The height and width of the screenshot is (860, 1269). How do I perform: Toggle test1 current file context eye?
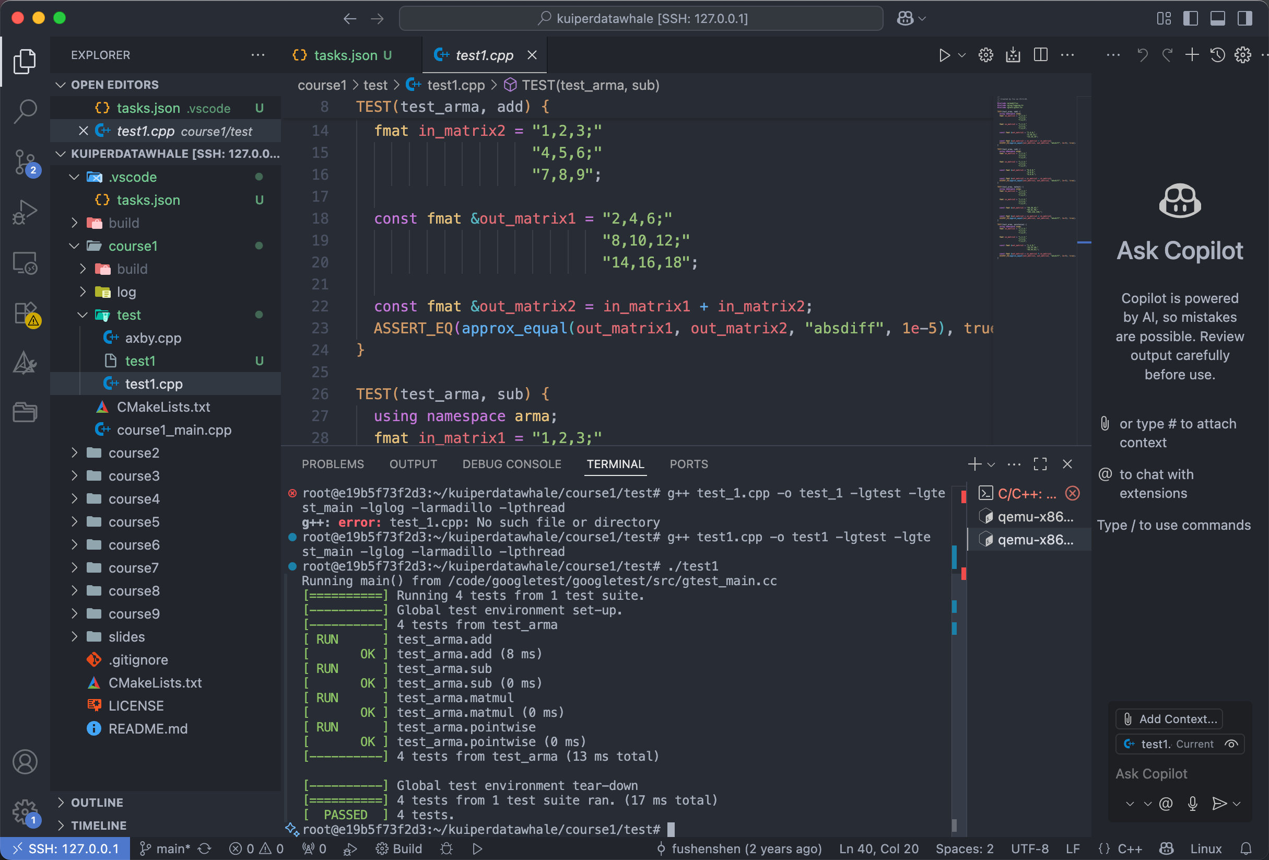click(1231, 743)
